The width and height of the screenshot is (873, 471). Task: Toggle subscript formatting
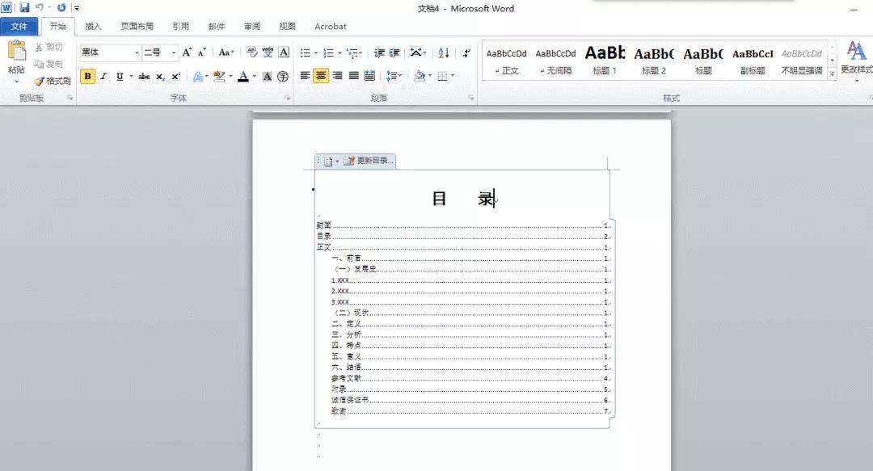click(x=161, y=75)
